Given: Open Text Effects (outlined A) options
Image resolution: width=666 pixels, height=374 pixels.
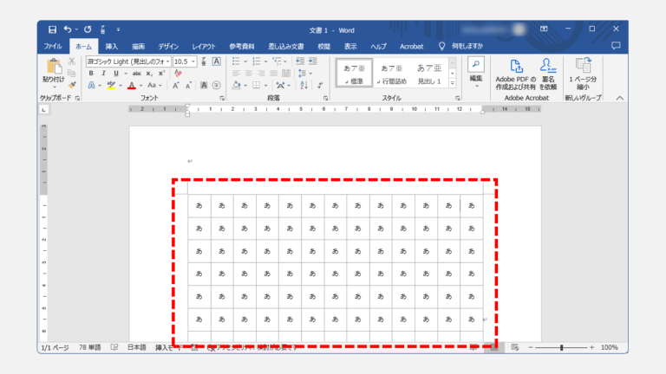Looking at the screenshot, I should coord(91,85).
